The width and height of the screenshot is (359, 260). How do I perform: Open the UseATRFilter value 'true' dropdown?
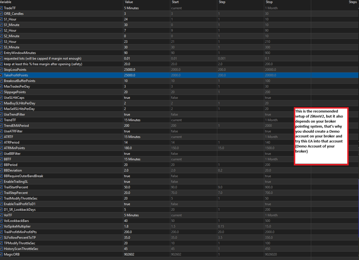(x=146, y=131)
